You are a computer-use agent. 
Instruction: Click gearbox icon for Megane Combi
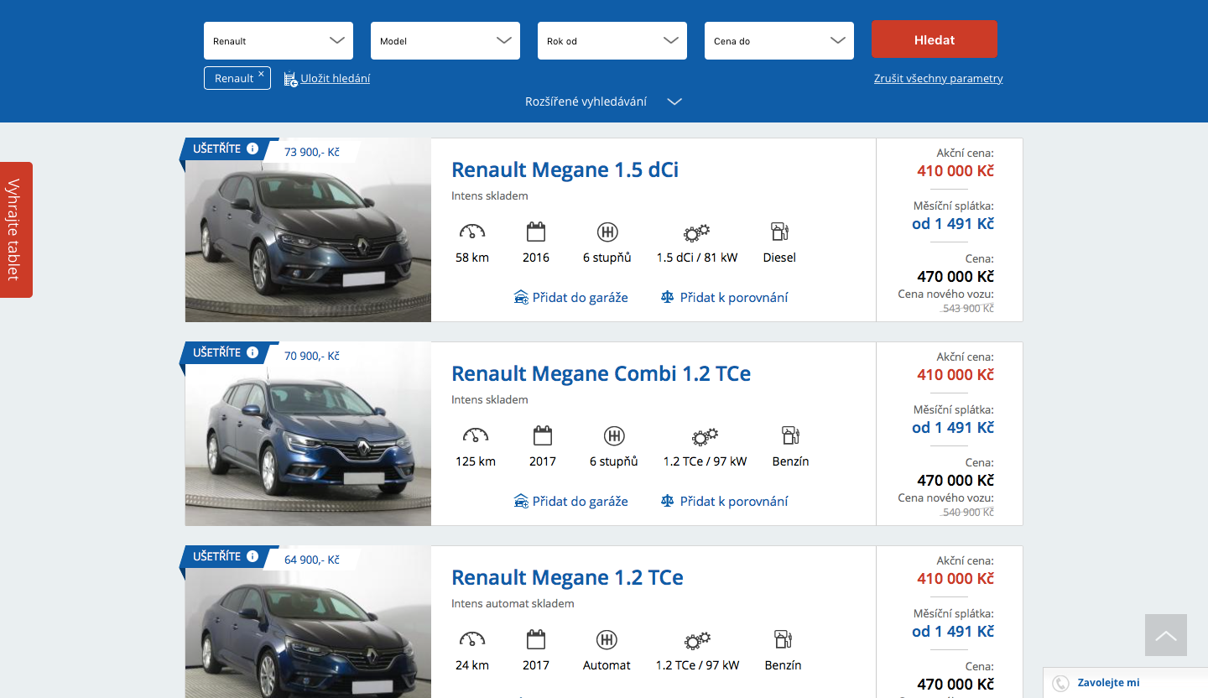tap(614, 435)
